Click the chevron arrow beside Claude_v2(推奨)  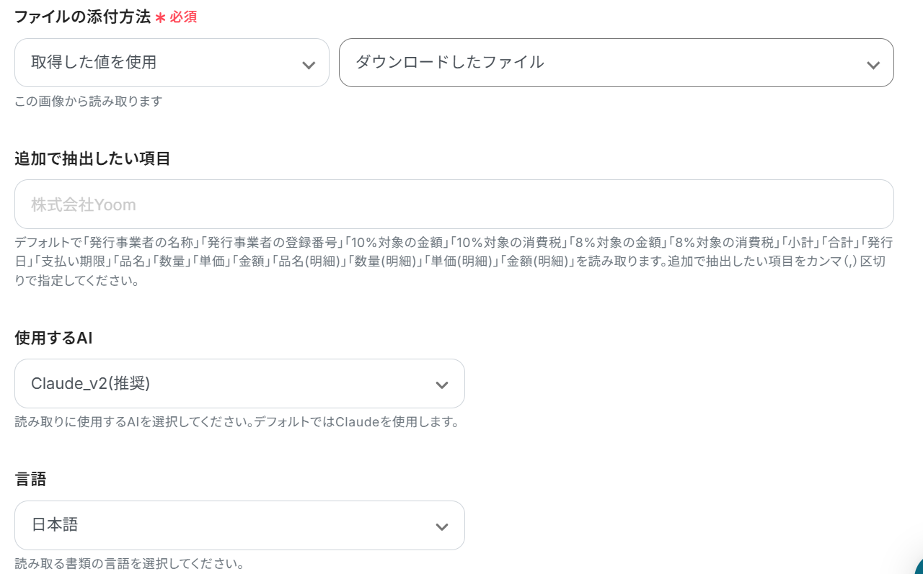442,386
